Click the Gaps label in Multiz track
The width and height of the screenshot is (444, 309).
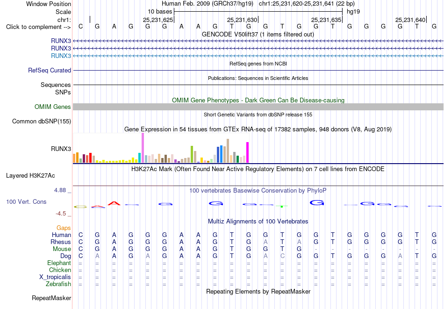tap(64, 228)
